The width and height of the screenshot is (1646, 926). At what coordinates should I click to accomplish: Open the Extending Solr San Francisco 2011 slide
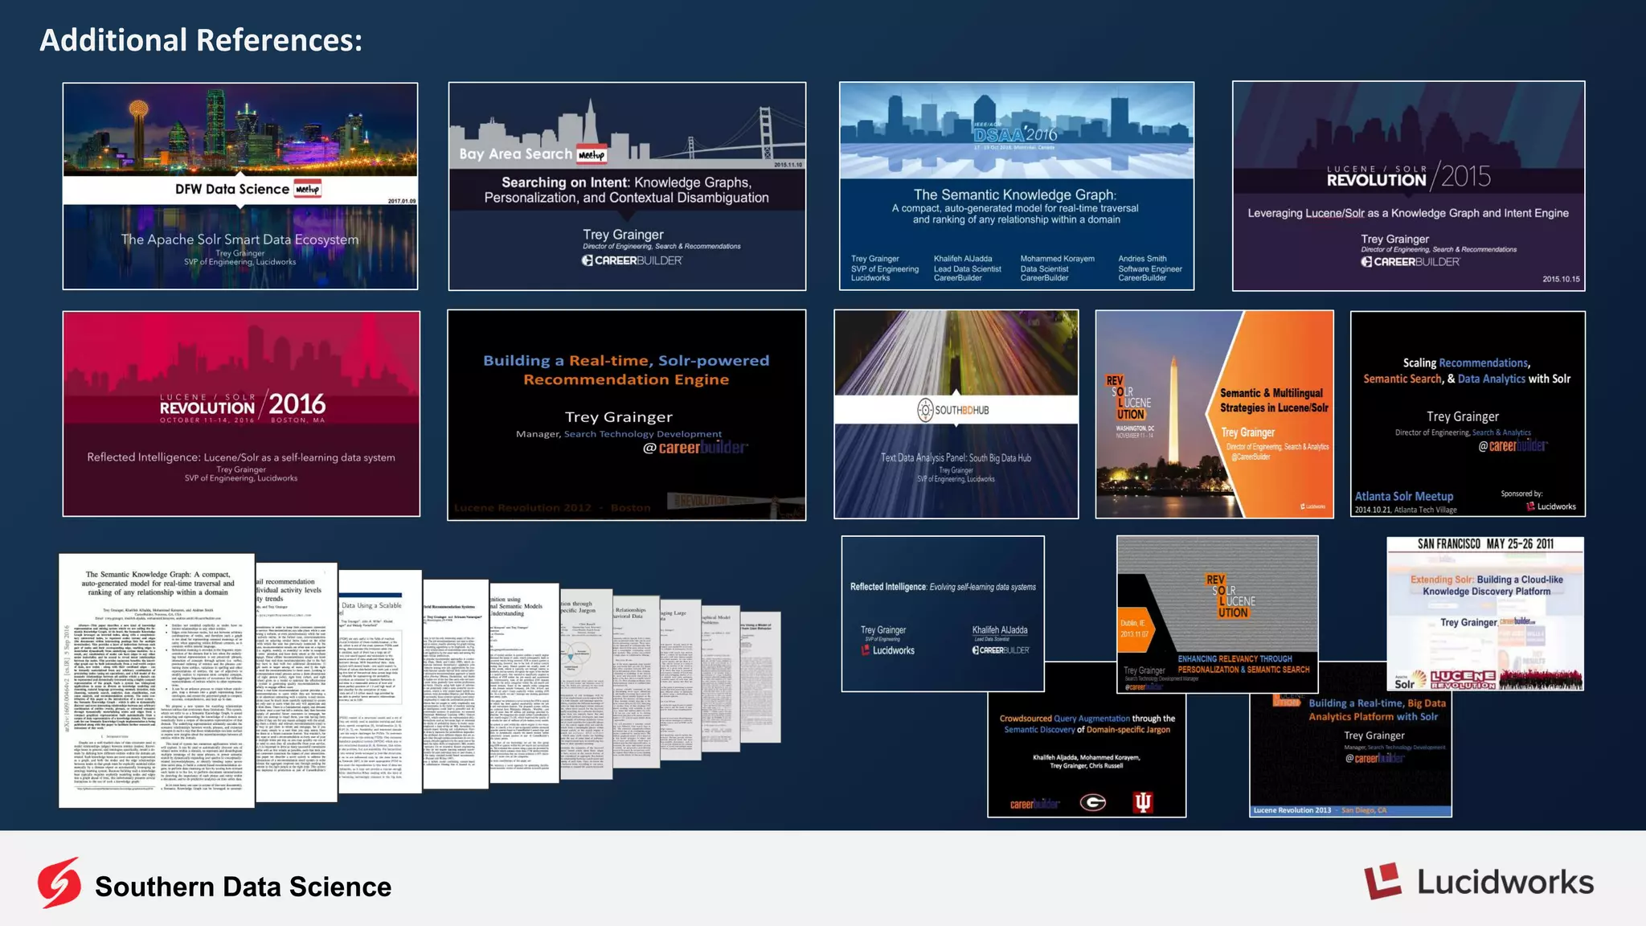[x=1485, y=613]
